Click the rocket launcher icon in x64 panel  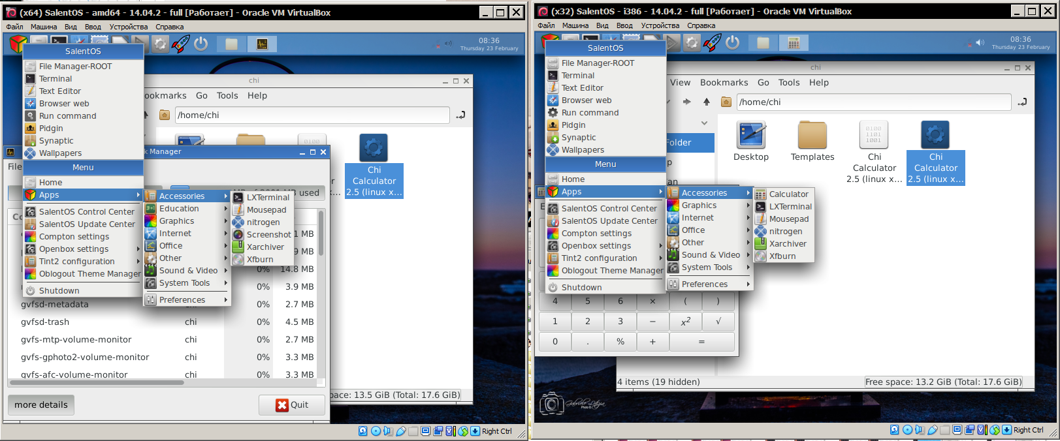click(180, 44)
